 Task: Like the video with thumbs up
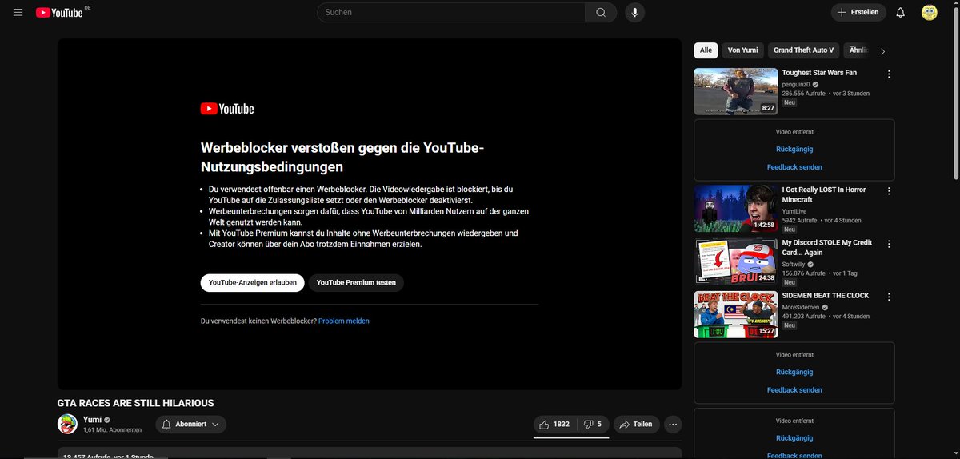coord(554,424)
